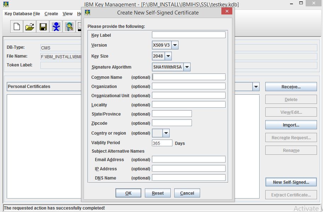Reset the self-signed certificate form
The image size is (323, 212).
pyautogui.click(x=158, y=193)
